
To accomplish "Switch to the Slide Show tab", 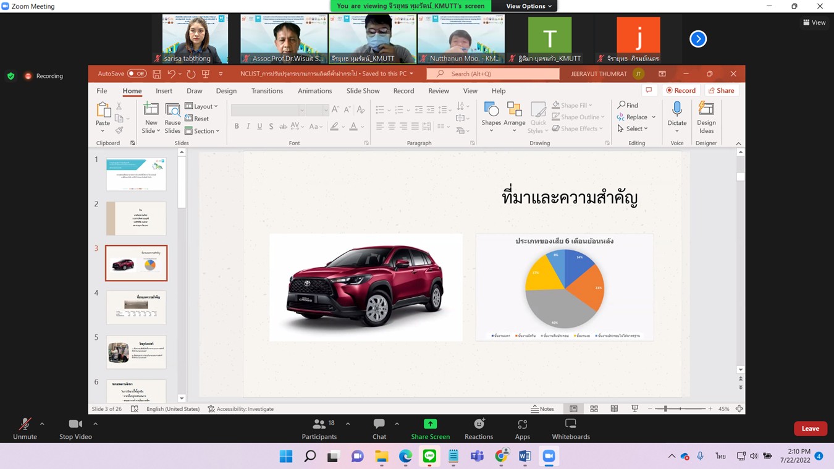I will pos(363,91).
